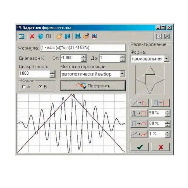Click the red X delete toolbar icon
This screenshot has width=188, height=188.
coord(32,36)
